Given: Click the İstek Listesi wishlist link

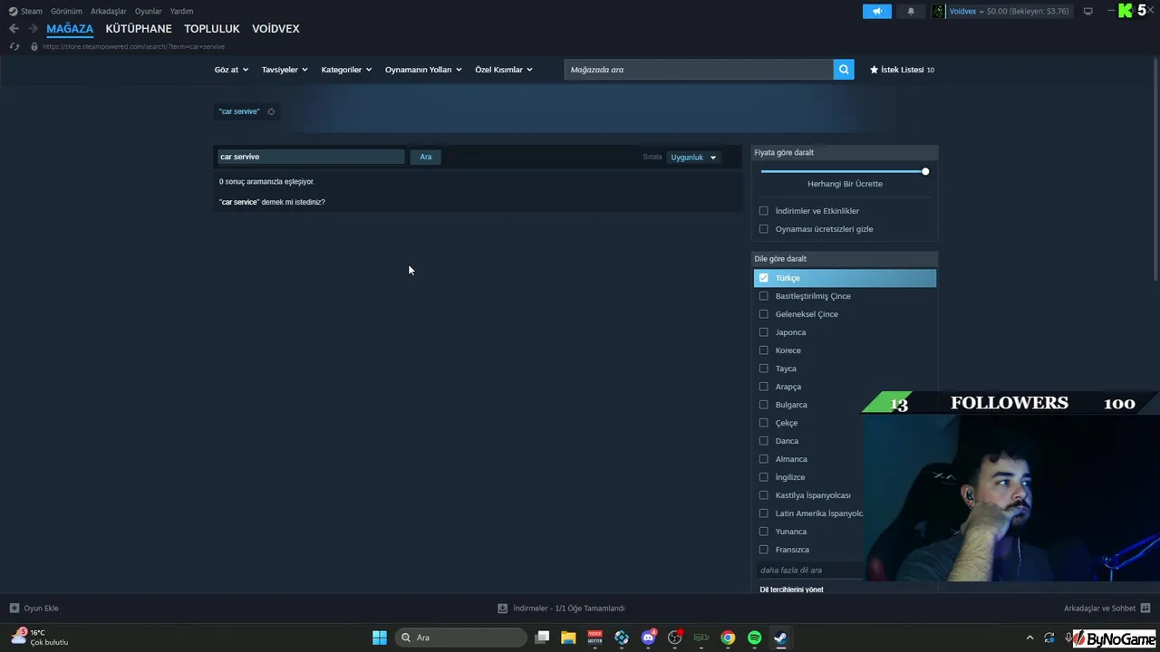Looking at the screenshot, I should 902,70.
